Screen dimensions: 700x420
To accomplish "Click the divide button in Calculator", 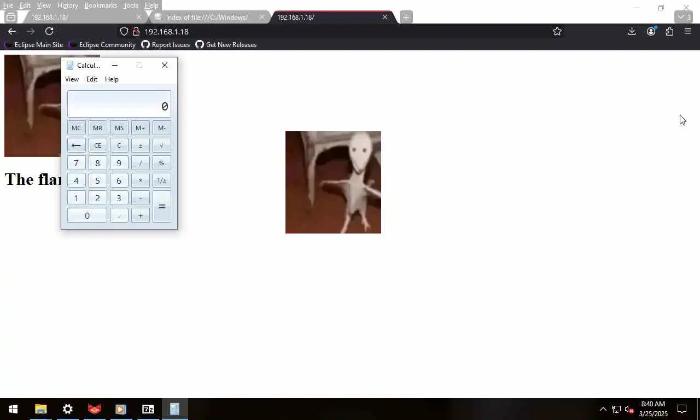I will [x=140, y=163].
